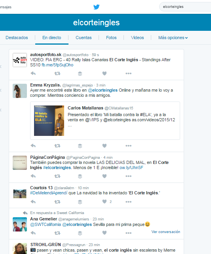Open @elcorteingles mention in Ana Gemelier tweet
This screenshot has height=254, width=211.
point(77,224)
